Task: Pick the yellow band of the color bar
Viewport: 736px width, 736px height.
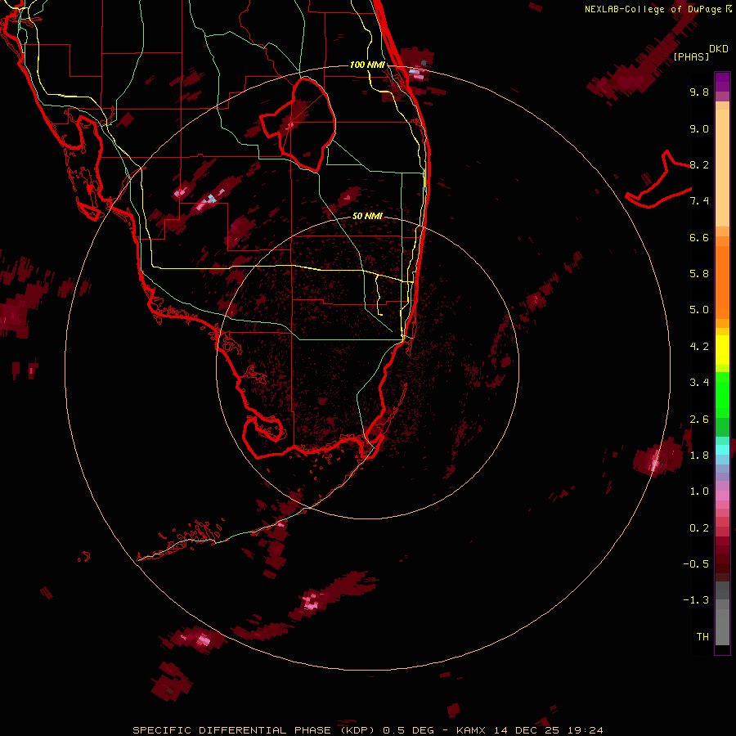Action: pos(722,350)
